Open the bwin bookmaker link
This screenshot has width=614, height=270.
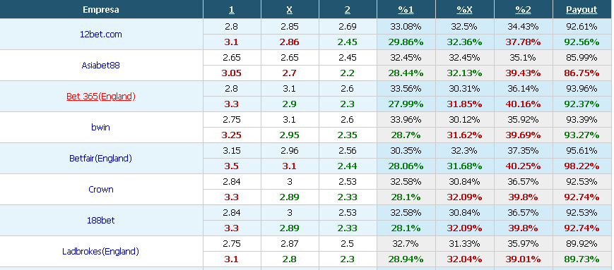coord(100,128)
